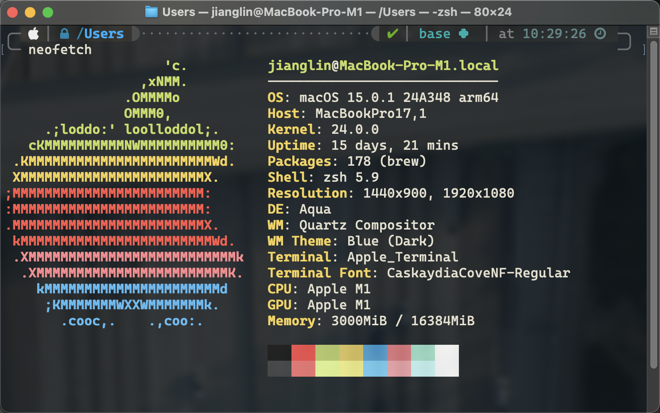This screenshot has height=413, width=660.
Task: Click Kernel value 24.0.0
Action: [x=355, y=129]
